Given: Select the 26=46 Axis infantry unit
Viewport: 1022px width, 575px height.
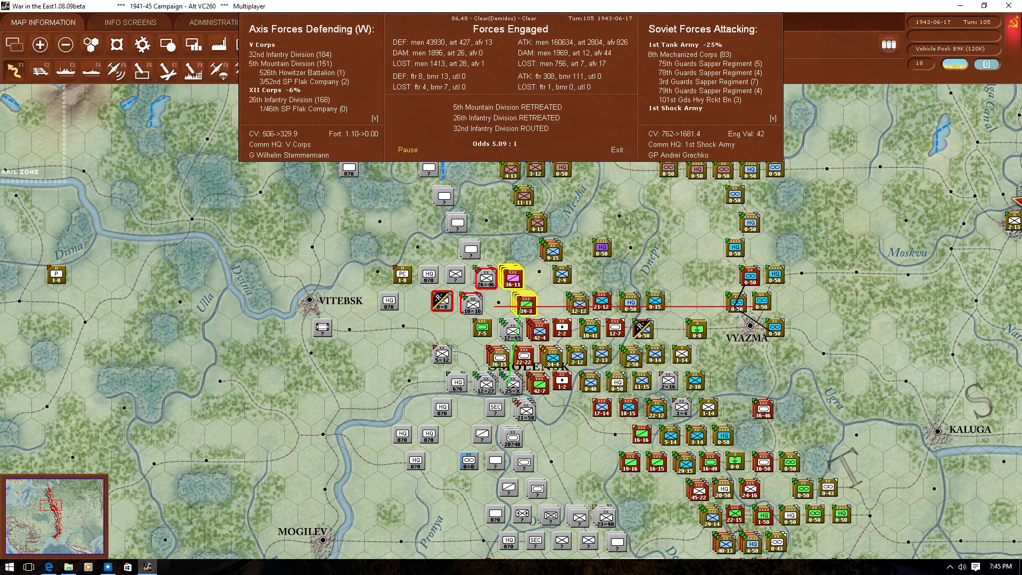Looking at the screenshot, I should click(485, 278).
